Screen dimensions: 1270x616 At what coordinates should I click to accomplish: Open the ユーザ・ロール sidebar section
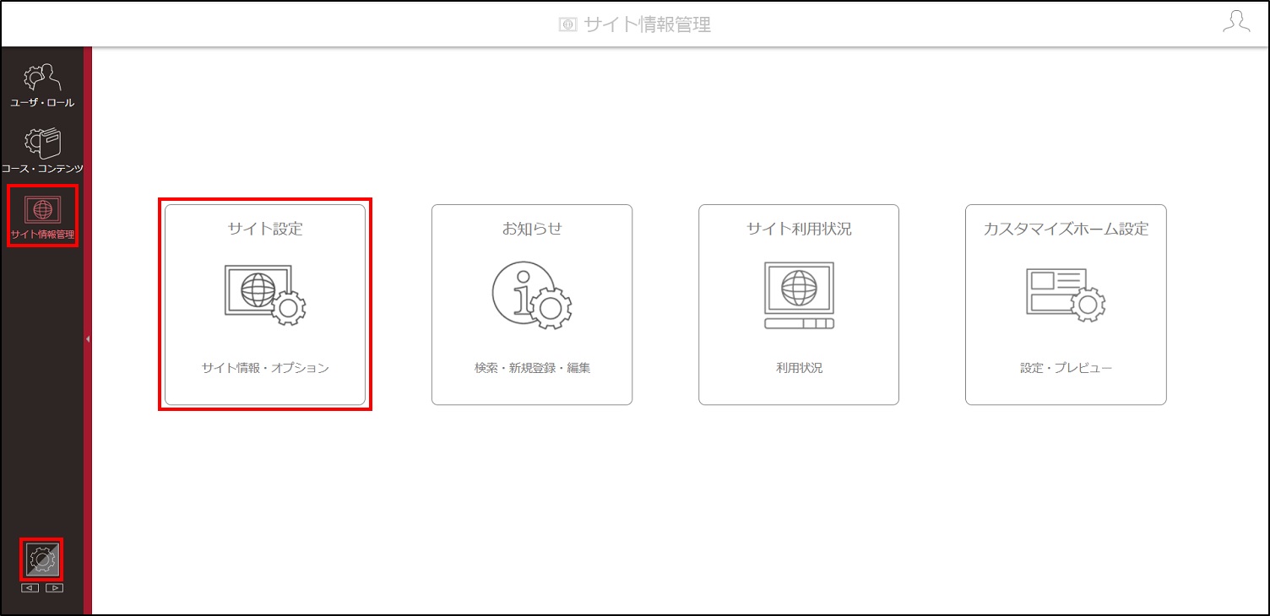(42, 86)
